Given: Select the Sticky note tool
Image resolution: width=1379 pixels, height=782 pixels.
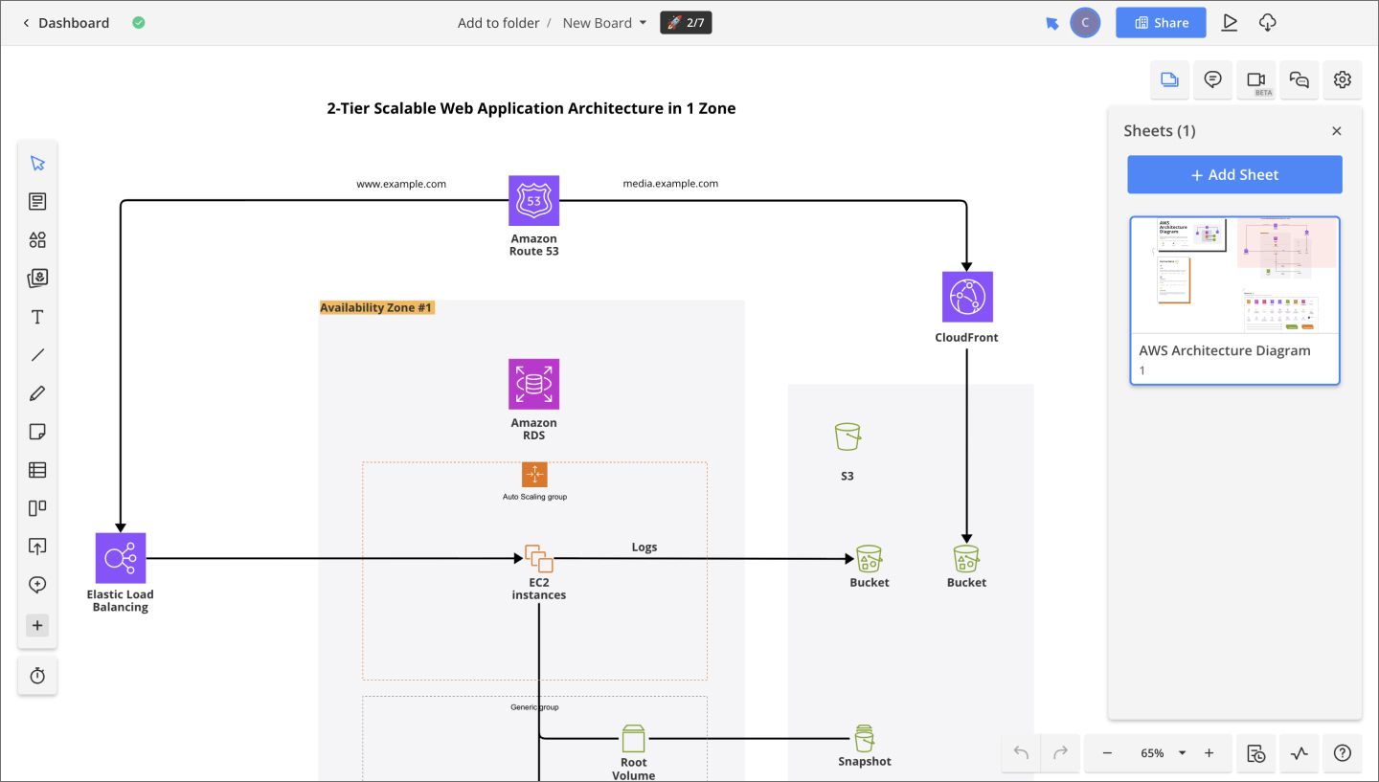Looking at the screenshot, I should tap(37, 432).
